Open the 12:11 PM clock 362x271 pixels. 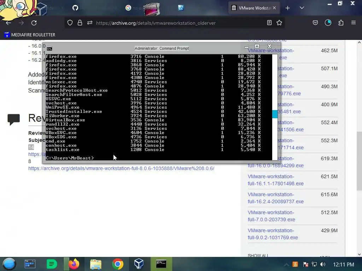pos(344,265)
